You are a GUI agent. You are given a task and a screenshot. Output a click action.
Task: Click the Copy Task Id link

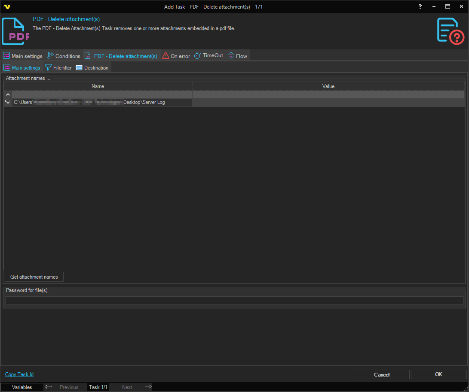19,374
